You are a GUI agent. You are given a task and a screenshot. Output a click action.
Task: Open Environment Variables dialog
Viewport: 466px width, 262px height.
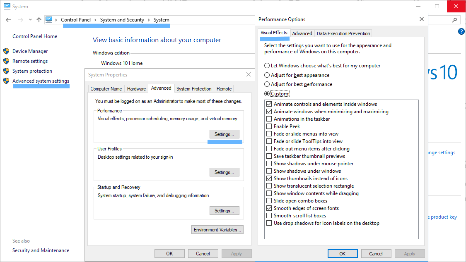(217, 230)
